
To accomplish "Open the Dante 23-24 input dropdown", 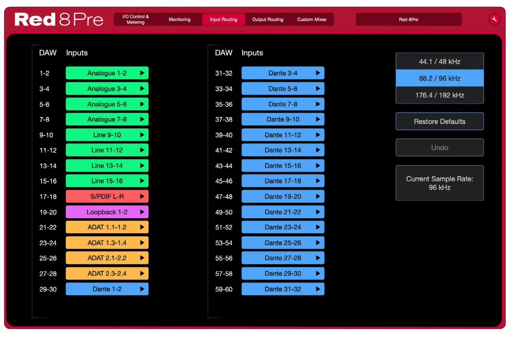I will click(x=283, y=227).
